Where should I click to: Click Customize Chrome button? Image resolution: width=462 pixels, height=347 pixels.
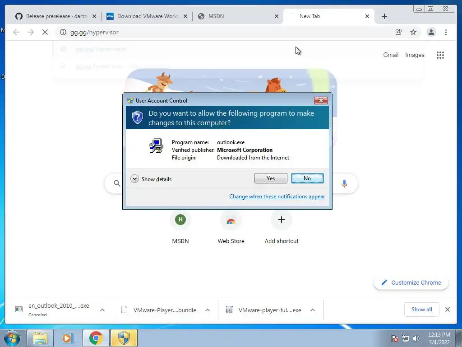[411, 283]
